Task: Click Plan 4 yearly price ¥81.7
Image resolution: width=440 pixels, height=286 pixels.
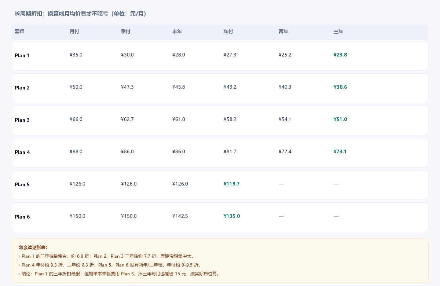Action: tap(230, 151)
